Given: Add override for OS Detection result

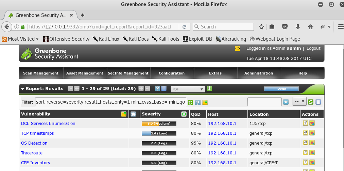Looking at the screenshot, I should coord(312,143).
